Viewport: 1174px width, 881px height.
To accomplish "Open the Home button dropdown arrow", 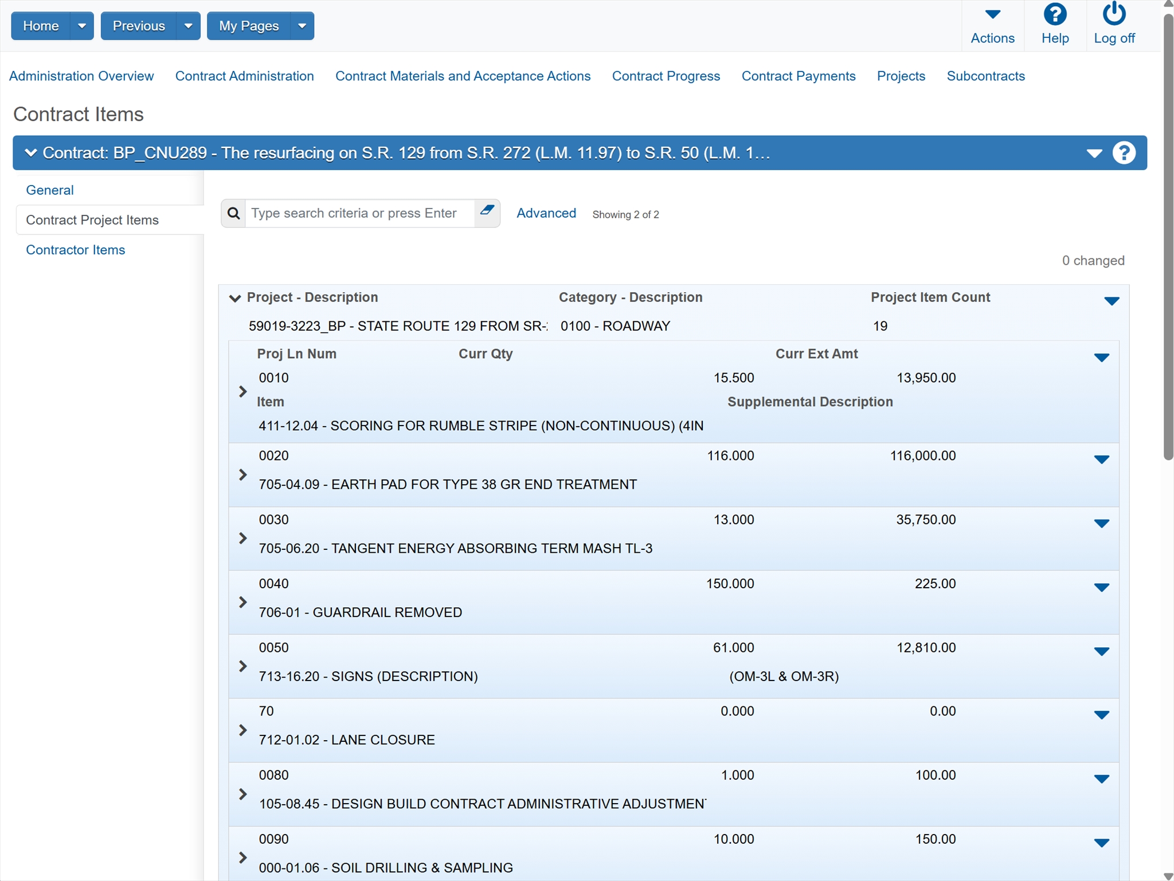I will pyautogui.click(x=82, y=26).
